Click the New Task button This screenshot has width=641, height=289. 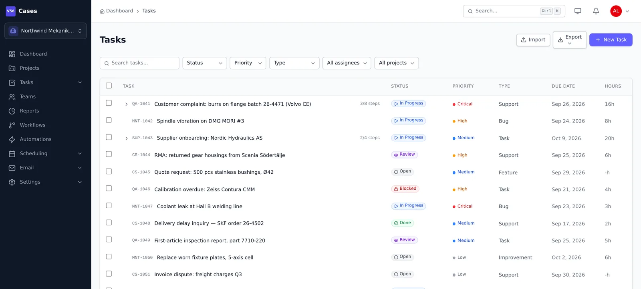click(x=611, y=40)
